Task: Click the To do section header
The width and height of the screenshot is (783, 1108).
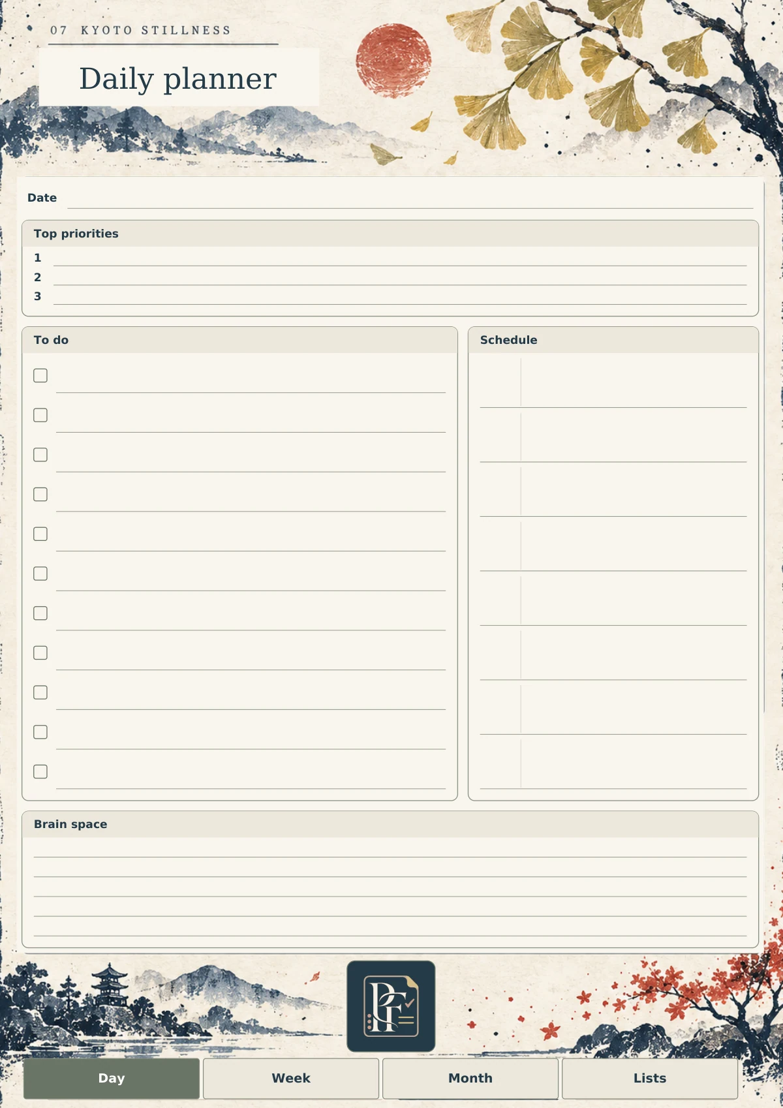Action: coord(239,340)
